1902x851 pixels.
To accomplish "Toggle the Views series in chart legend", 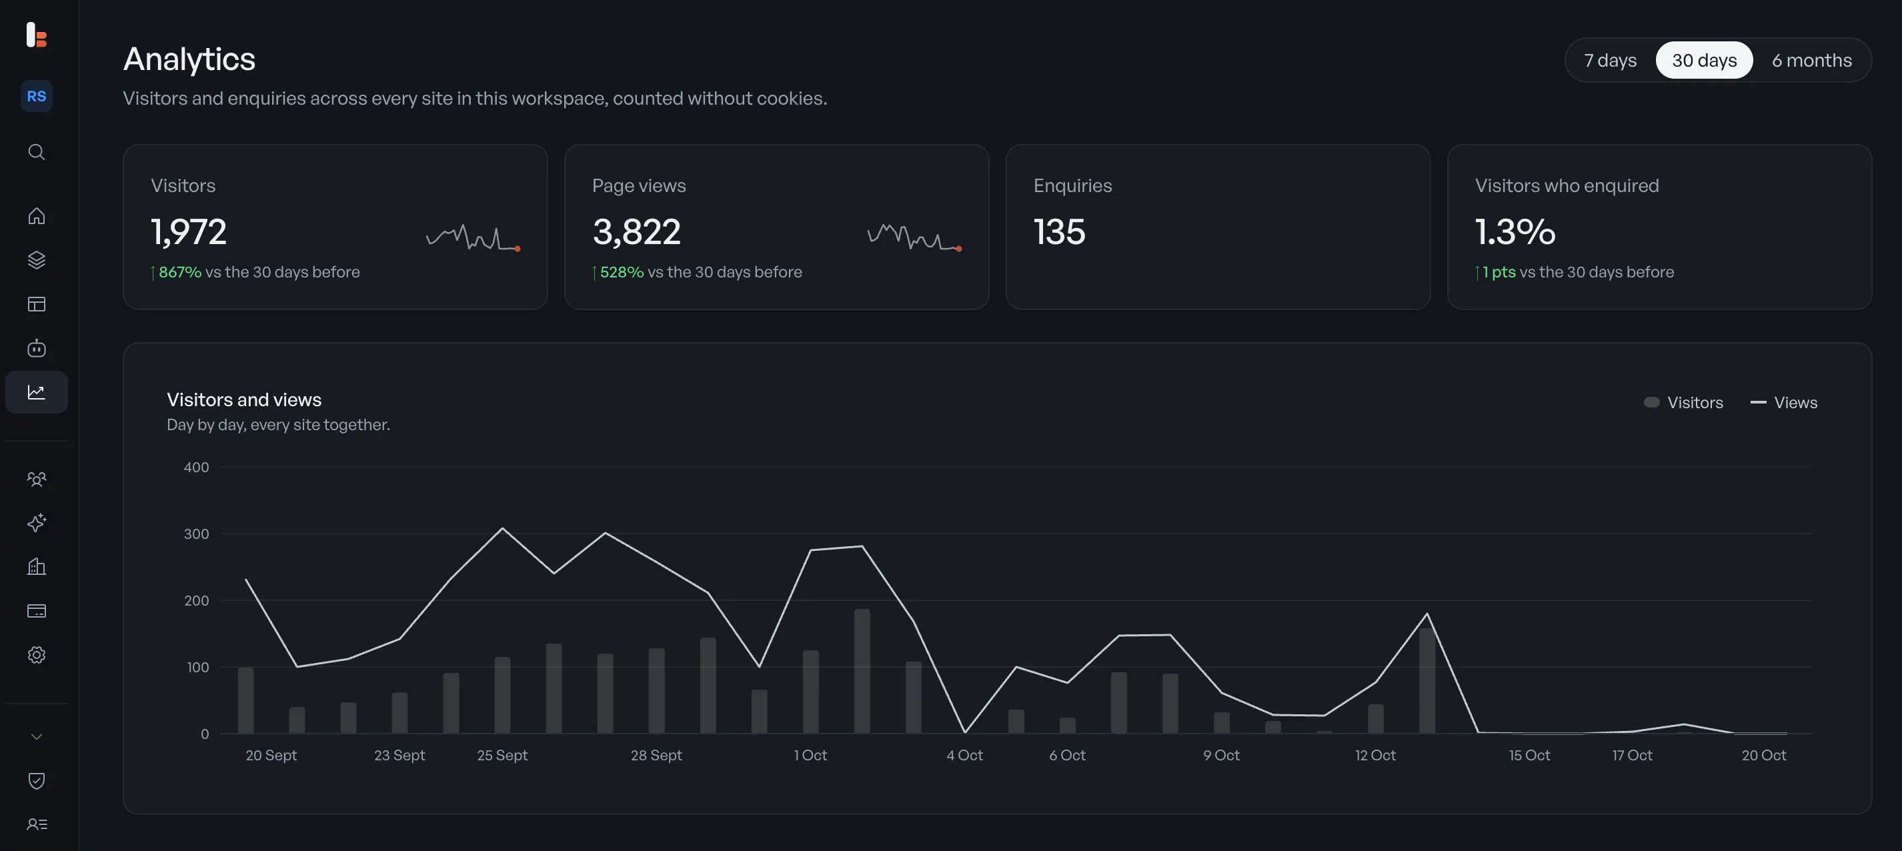I will pyautogui.click(x=1784, y=402).
